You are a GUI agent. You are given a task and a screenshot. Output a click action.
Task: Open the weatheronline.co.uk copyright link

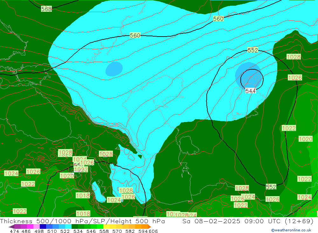(291, 230)
